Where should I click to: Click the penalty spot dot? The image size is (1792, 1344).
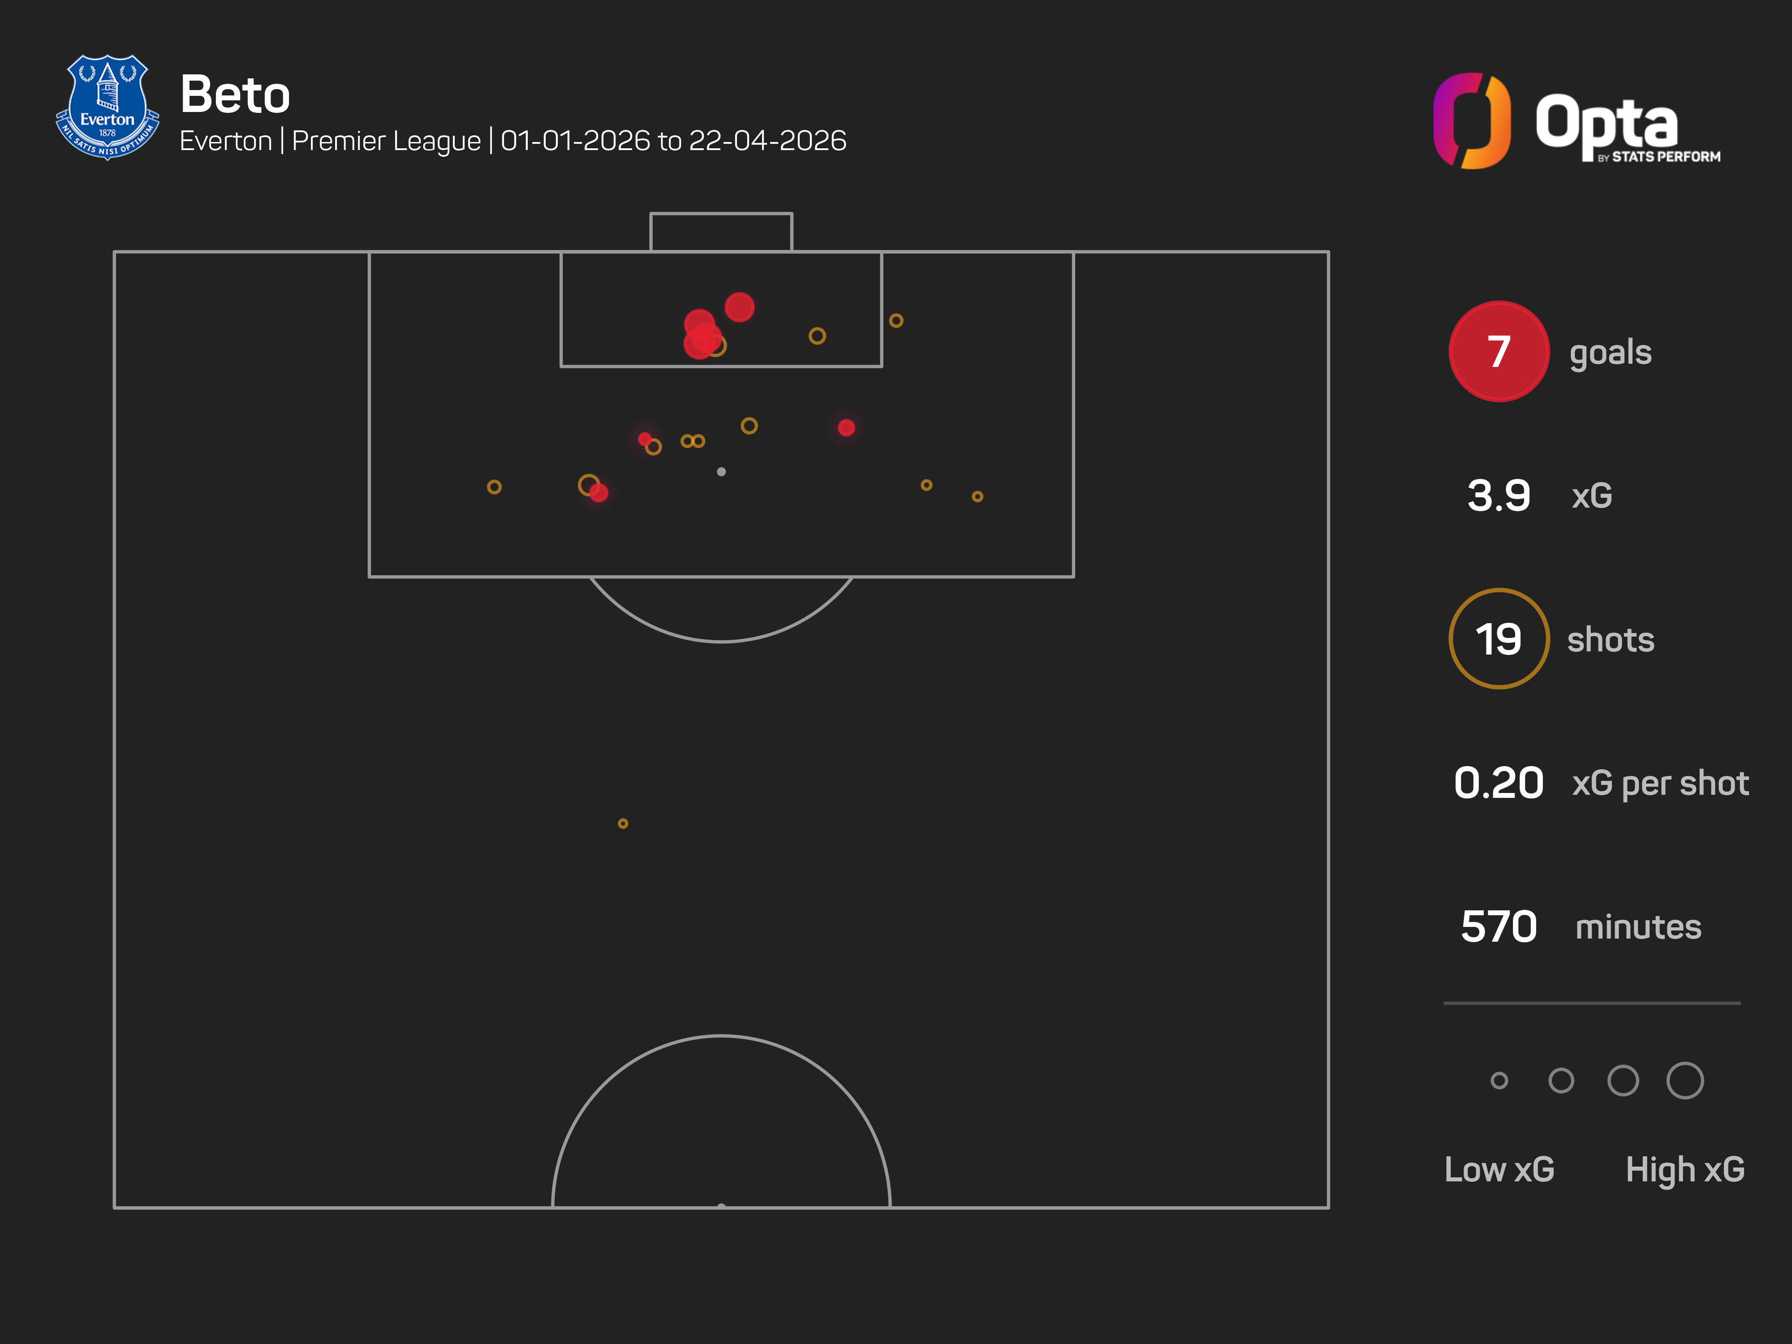721,471
